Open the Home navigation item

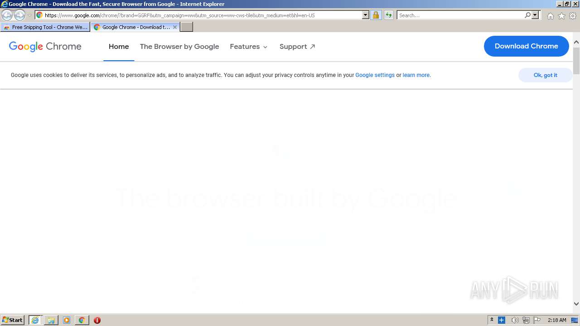(x=119, y=47)
